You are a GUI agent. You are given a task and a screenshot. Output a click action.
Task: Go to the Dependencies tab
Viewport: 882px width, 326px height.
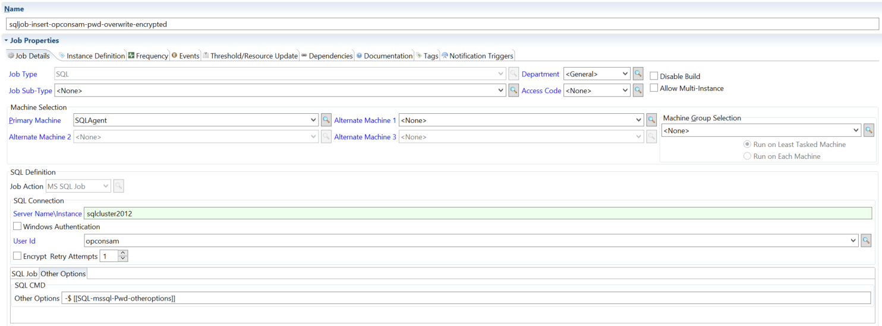(327, 56)
